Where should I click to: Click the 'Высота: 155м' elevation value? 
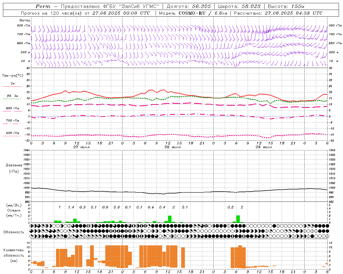286,6
